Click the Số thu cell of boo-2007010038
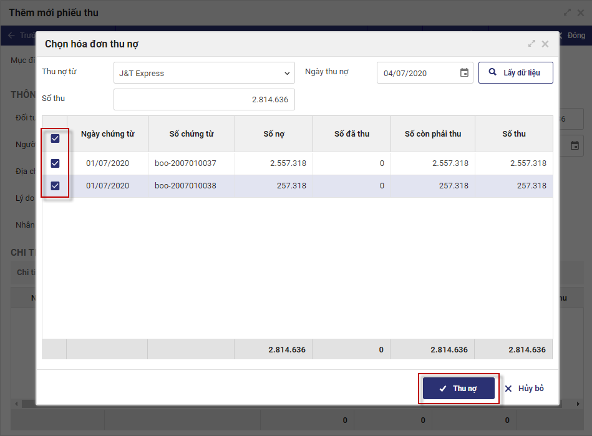 click(514, 186)
